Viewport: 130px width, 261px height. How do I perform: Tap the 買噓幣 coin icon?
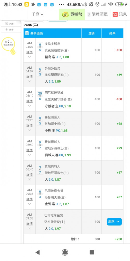point(65,14)
